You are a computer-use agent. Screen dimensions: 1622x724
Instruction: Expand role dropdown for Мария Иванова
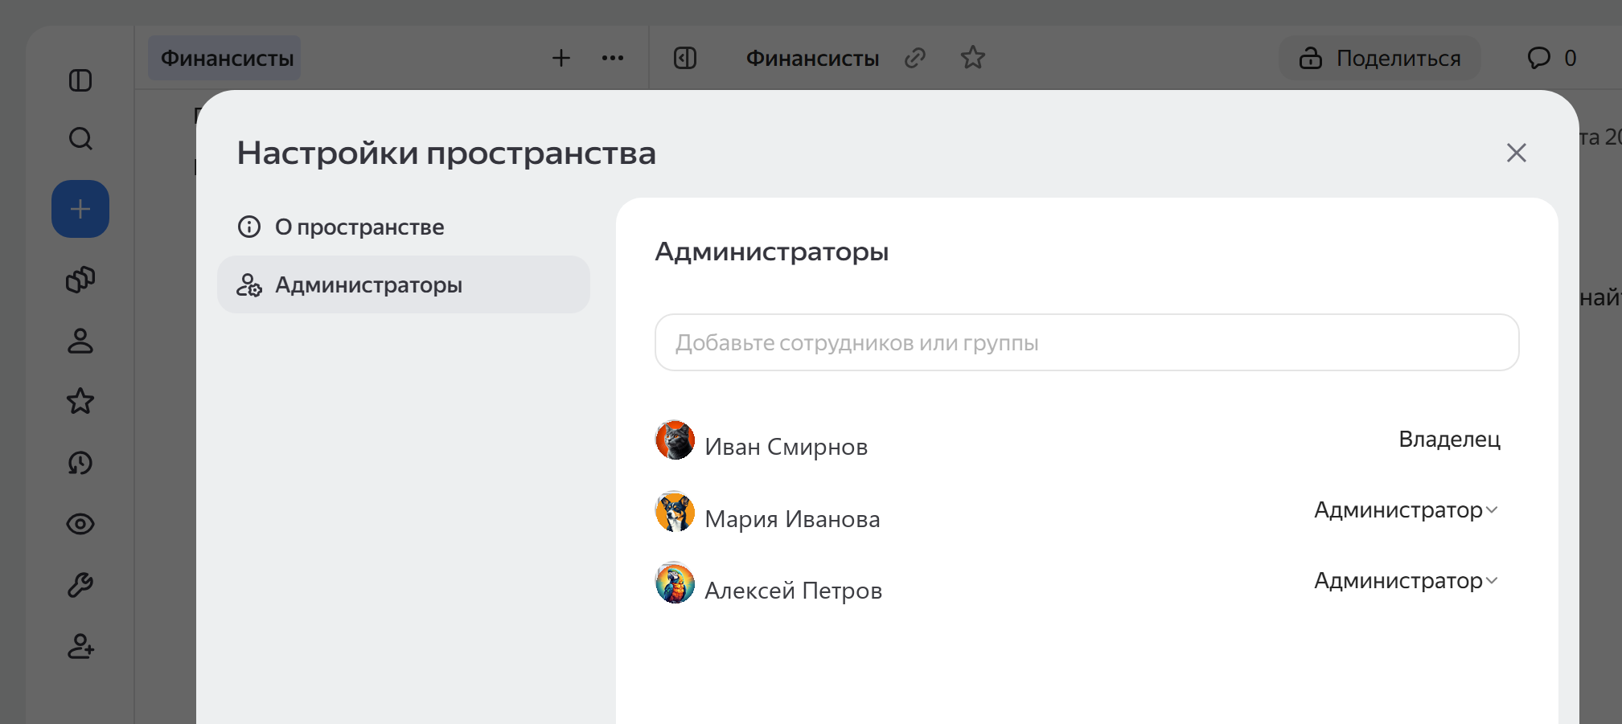point(1406,510)
